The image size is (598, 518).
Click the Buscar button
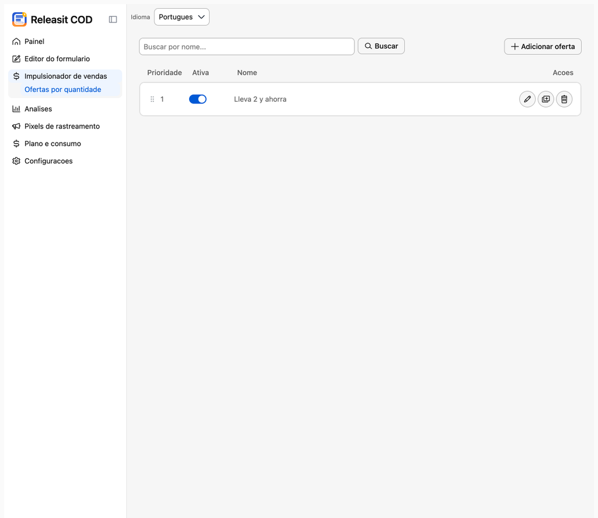click(381, 46)
